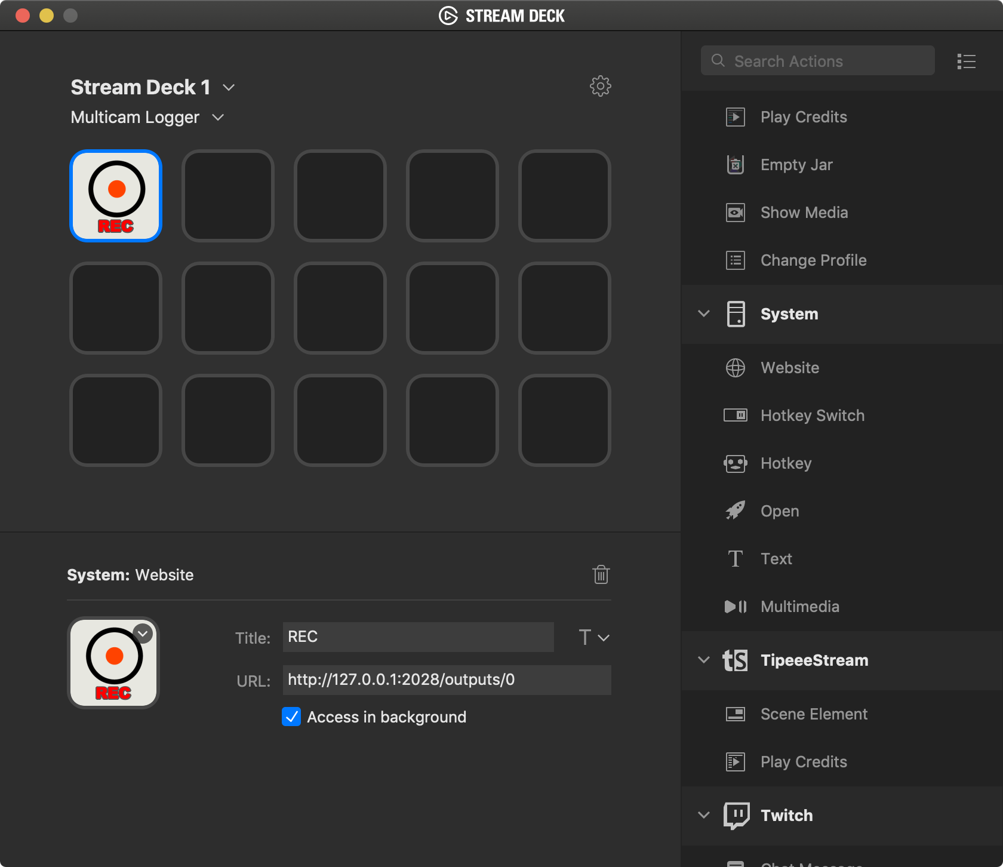
Task: Click the Twitch logo icon
Action: point(736,816)
